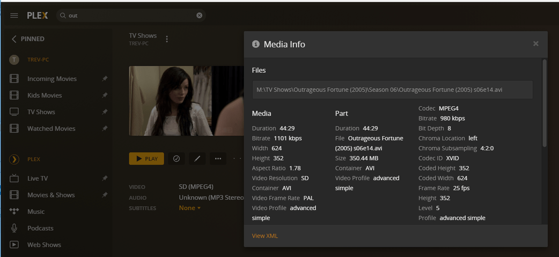Edit episode with pencil icon
The width and height of the screenshot is (559, 257).
(x=197, y=159)
